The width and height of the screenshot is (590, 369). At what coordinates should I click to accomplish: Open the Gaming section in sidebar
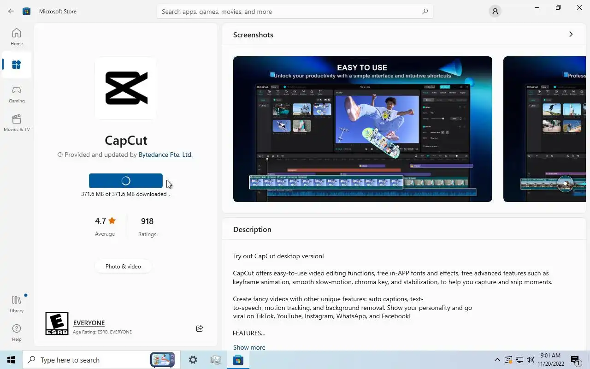point(17,94)
